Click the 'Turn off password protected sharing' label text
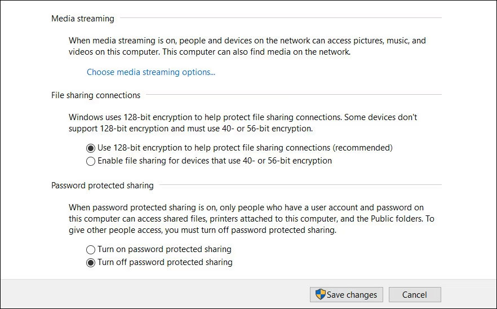497x309 pixels. pos(165,262)
